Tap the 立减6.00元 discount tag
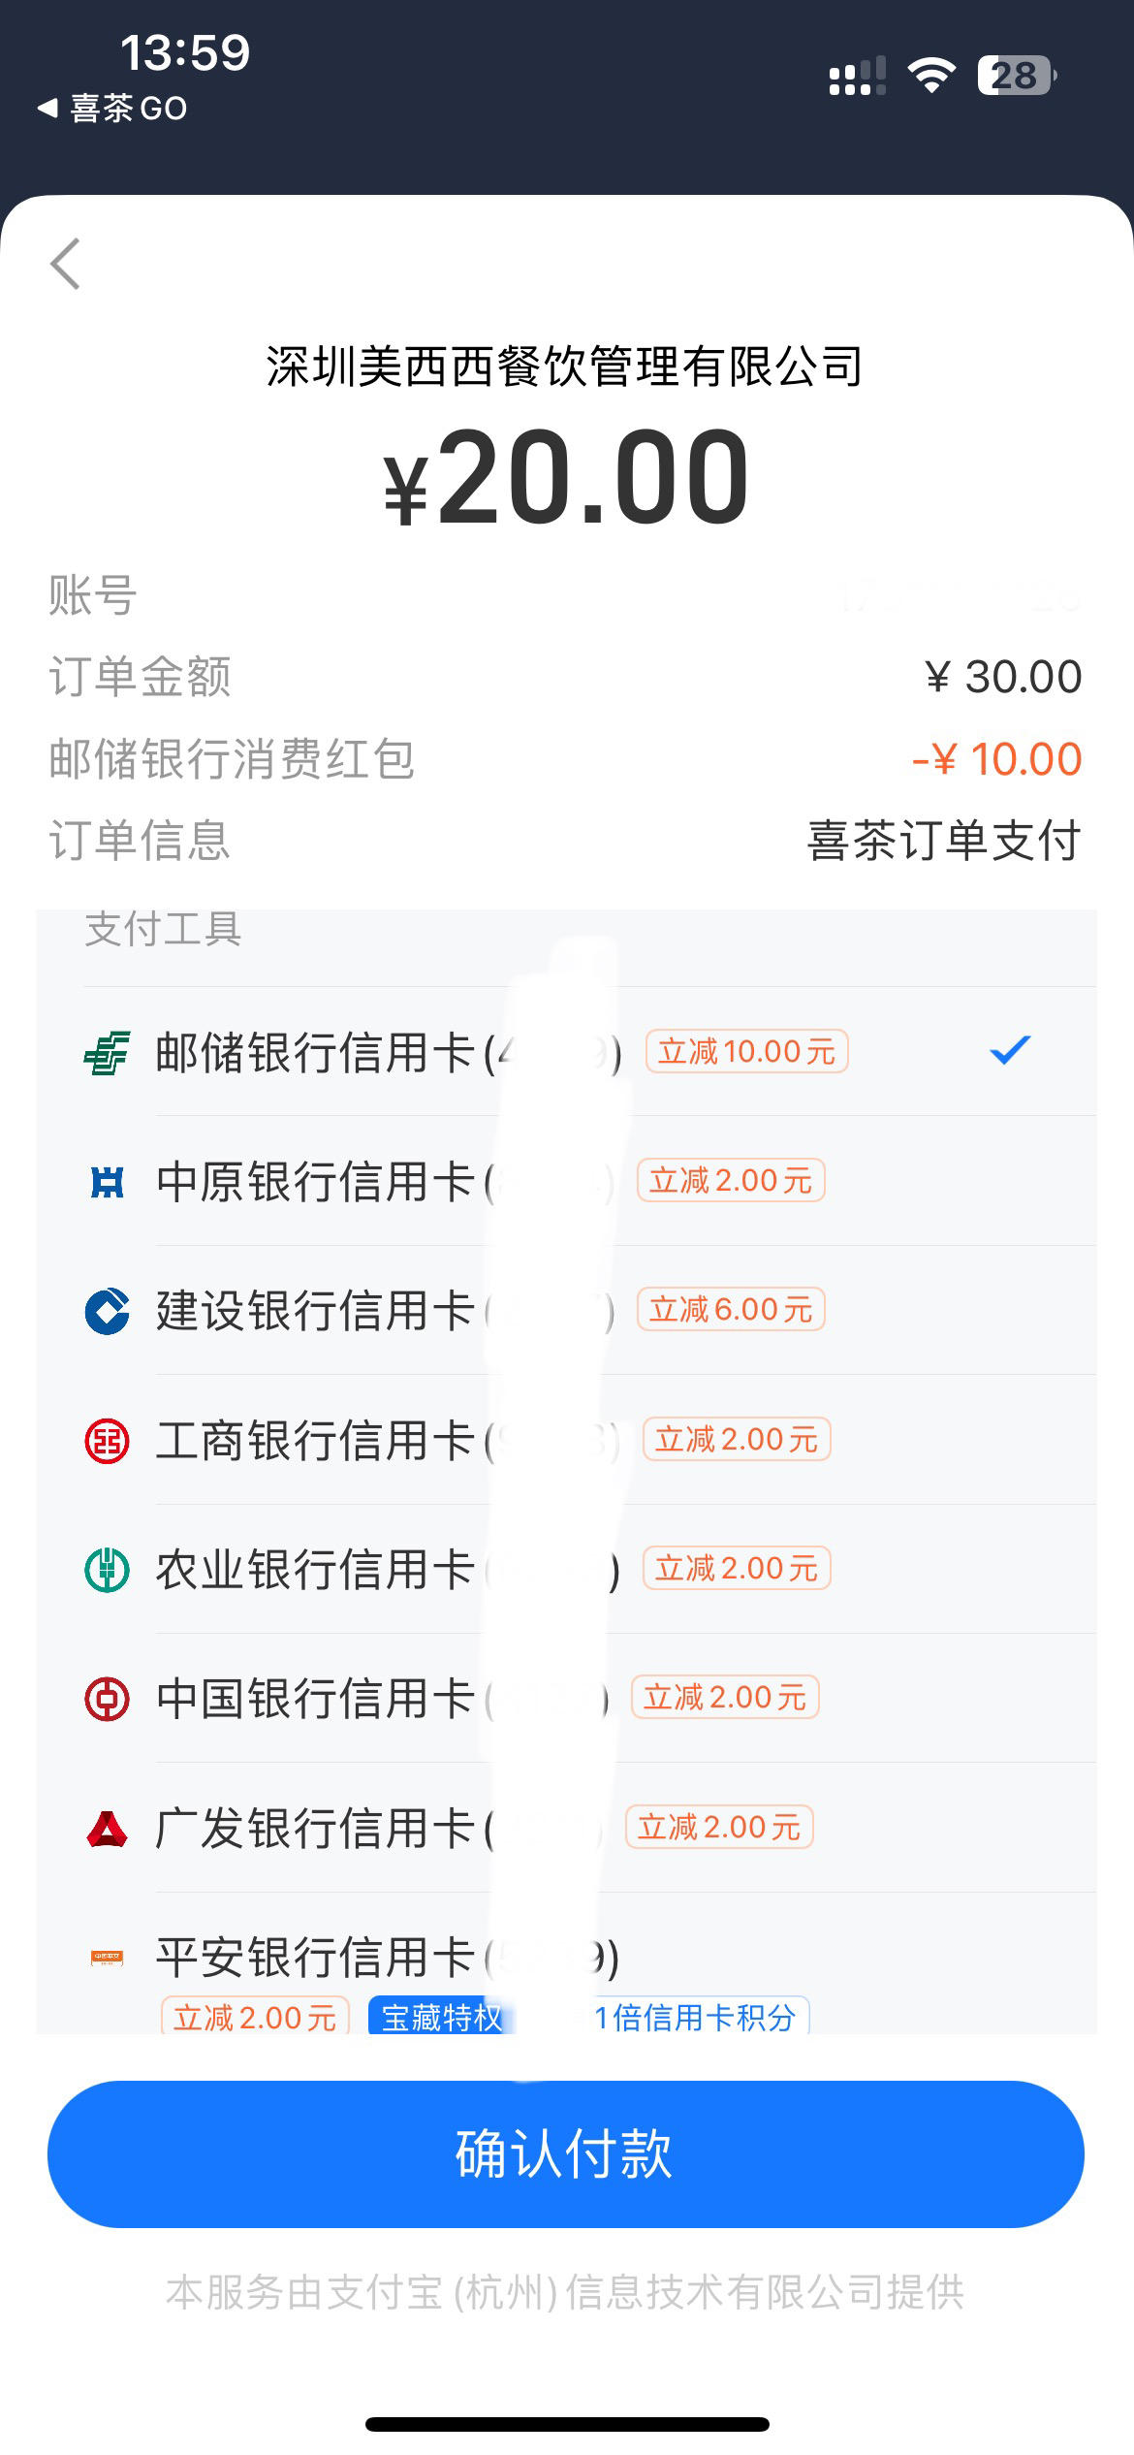Screen dimensions: 1134x2455 [731, 1309]
